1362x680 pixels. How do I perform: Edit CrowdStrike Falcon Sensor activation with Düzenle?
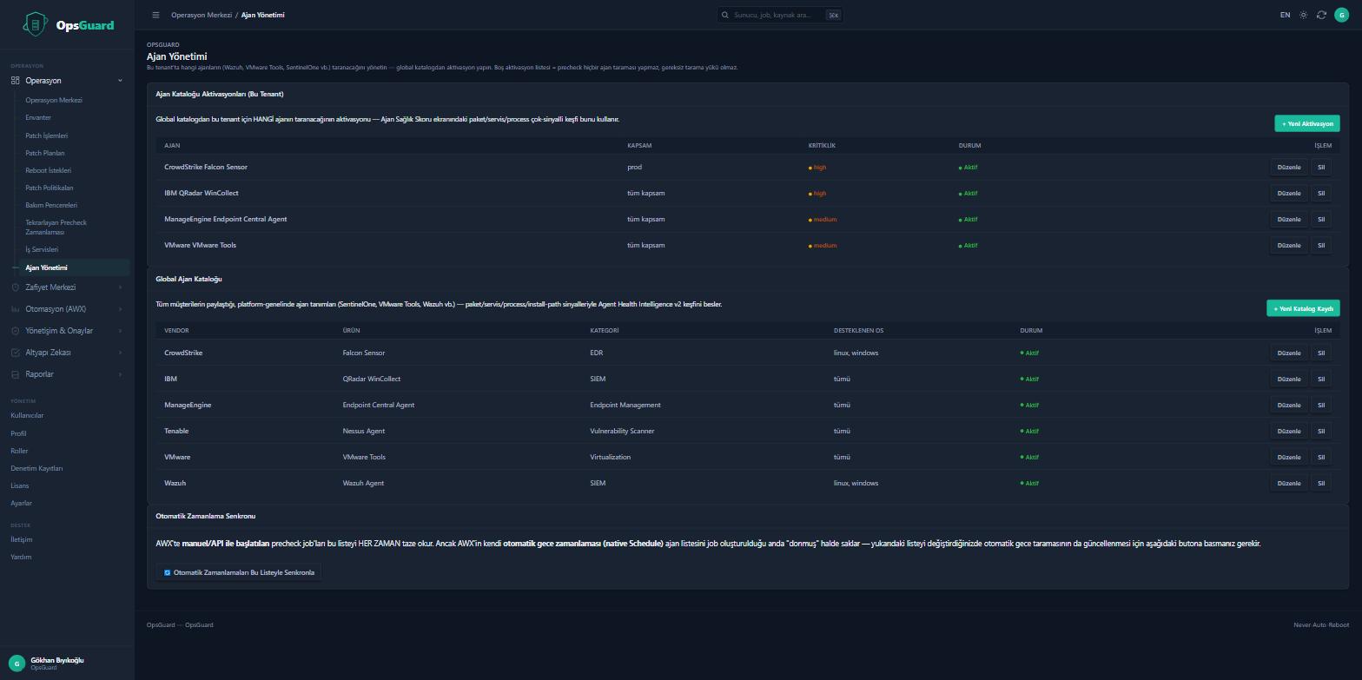pyautogui.click(x=1289, y=168)
